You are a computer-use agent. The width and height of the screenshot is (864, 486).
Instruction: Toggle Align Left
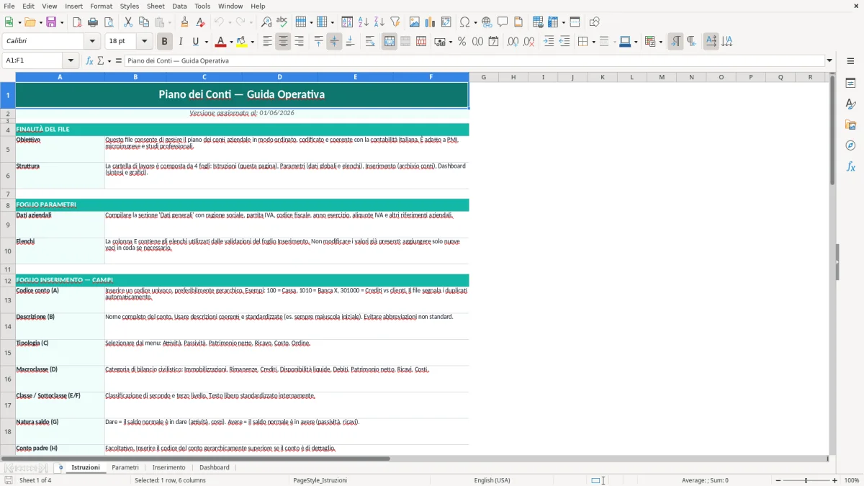tap(267, 42)
